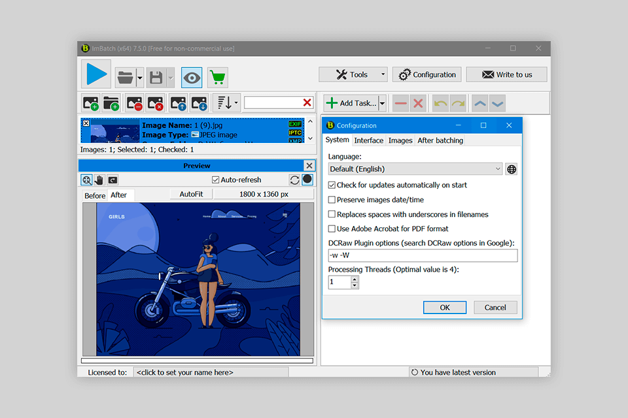
Task: Click the actual size icon in Preview
Action: [x=113, y=180]
